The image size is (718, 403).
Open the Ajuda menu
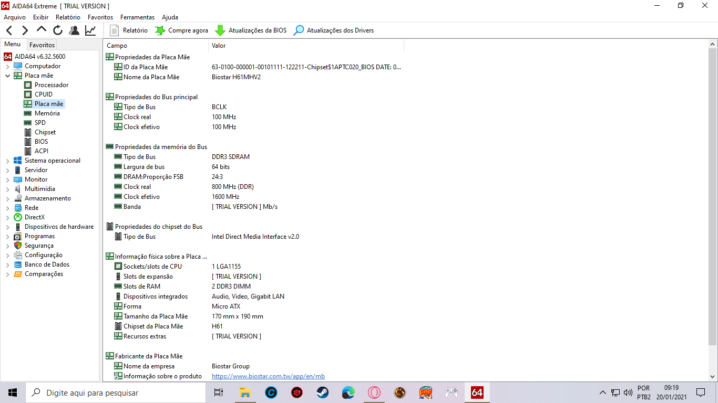tap(170, 17)
